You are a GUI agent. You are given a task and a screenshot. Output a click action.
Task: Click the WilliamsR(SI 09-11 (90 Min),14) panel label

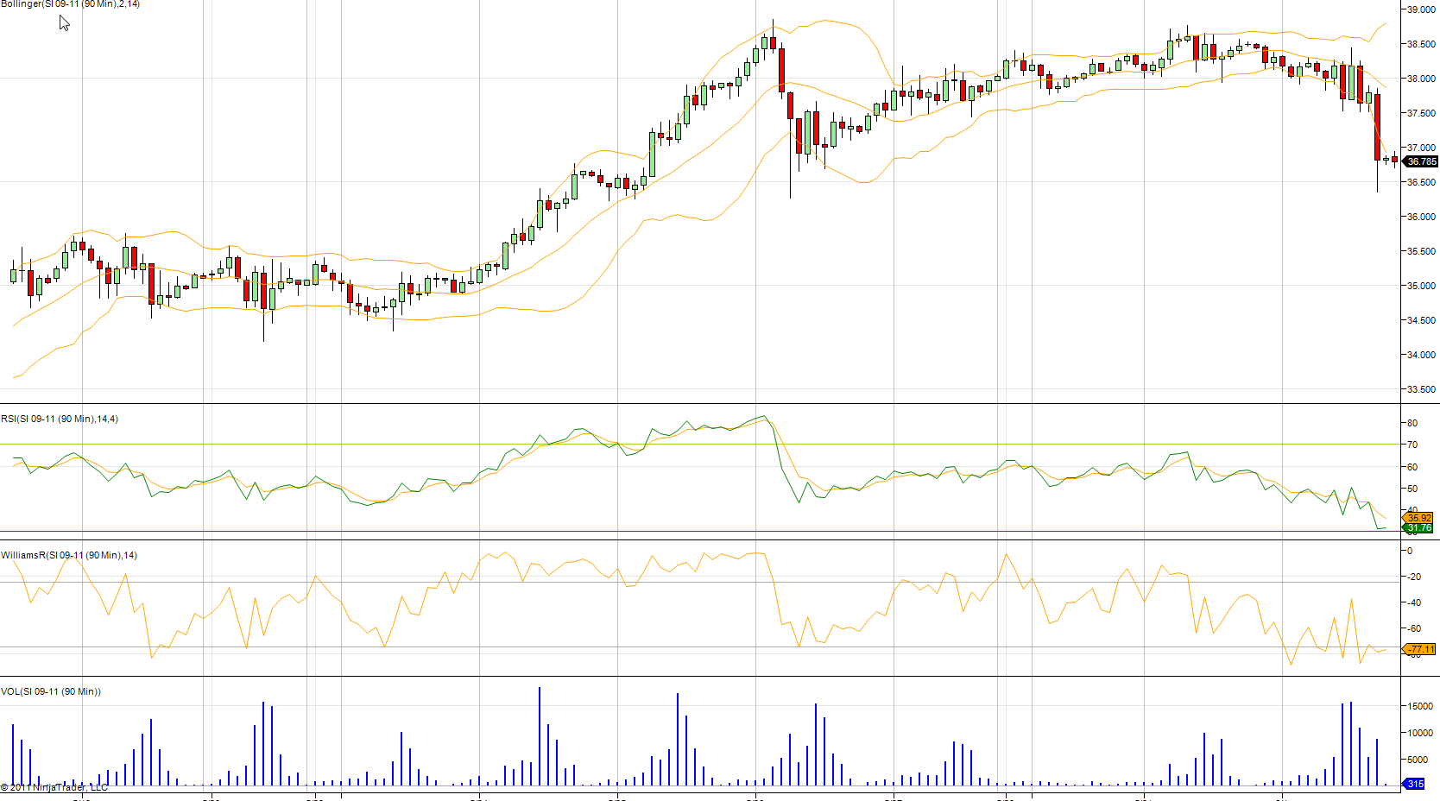[69, 555]
